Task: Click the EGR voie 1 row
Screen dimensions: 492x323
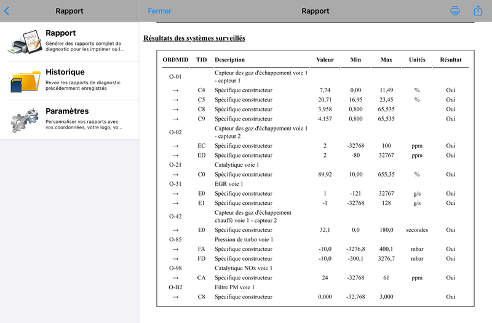Action: tap(315, 184)
